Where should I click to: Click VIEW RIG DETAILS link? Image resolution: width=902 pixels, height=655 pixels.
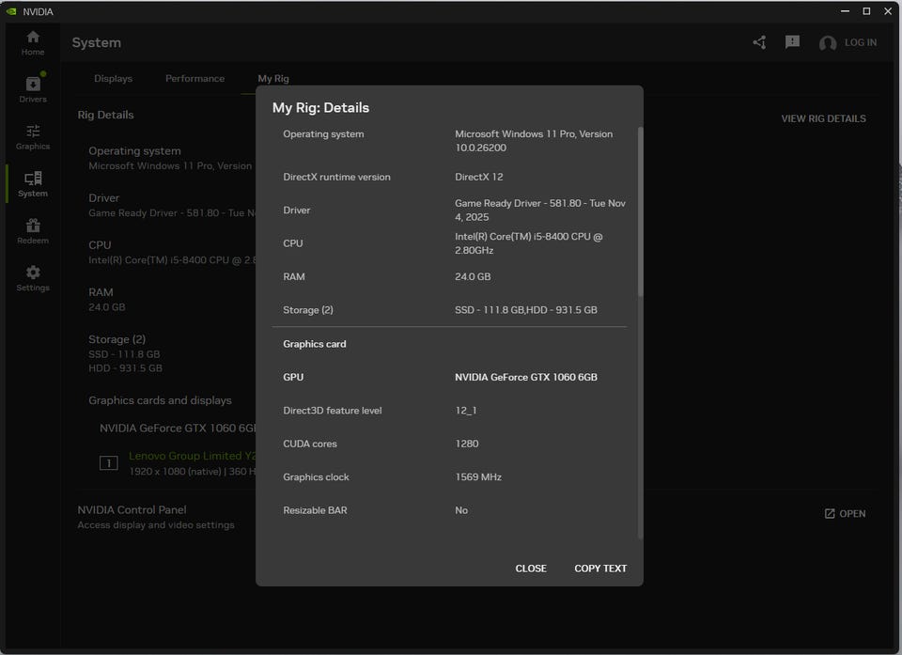click(823, 118)
